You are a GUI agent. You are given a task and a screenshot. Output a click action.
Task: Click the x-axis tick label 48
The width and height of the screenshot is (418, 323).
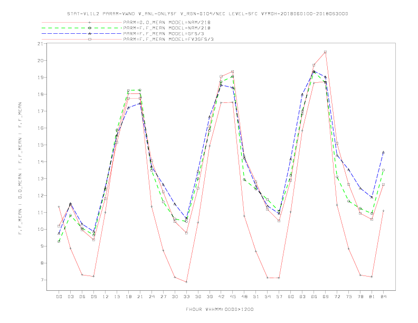pyautogui.click(x=244, y=297)
